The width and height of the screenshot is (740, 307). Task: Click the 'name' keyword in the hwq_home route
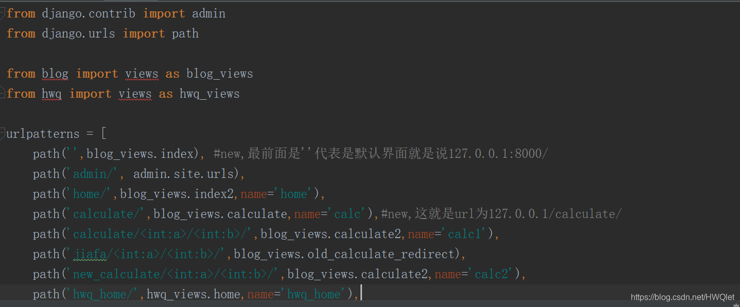coord(261,294)
